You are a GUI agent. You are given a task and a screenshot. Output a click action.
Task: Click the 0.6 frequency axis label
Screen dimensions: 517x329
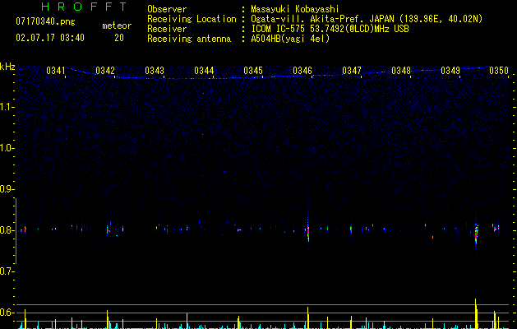tap(6, 313)
